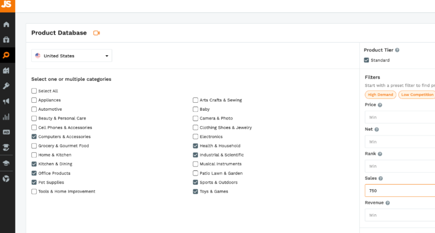The image size is (435, 233).
Task: Uncheck the Toys & Games category
Action: (195, 191)
